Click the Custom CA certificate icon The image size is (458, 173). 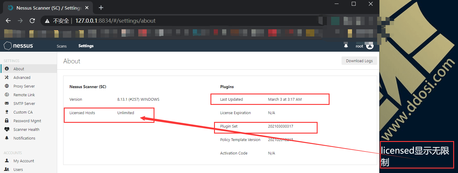pyautogui.click(x=7, y=112)
